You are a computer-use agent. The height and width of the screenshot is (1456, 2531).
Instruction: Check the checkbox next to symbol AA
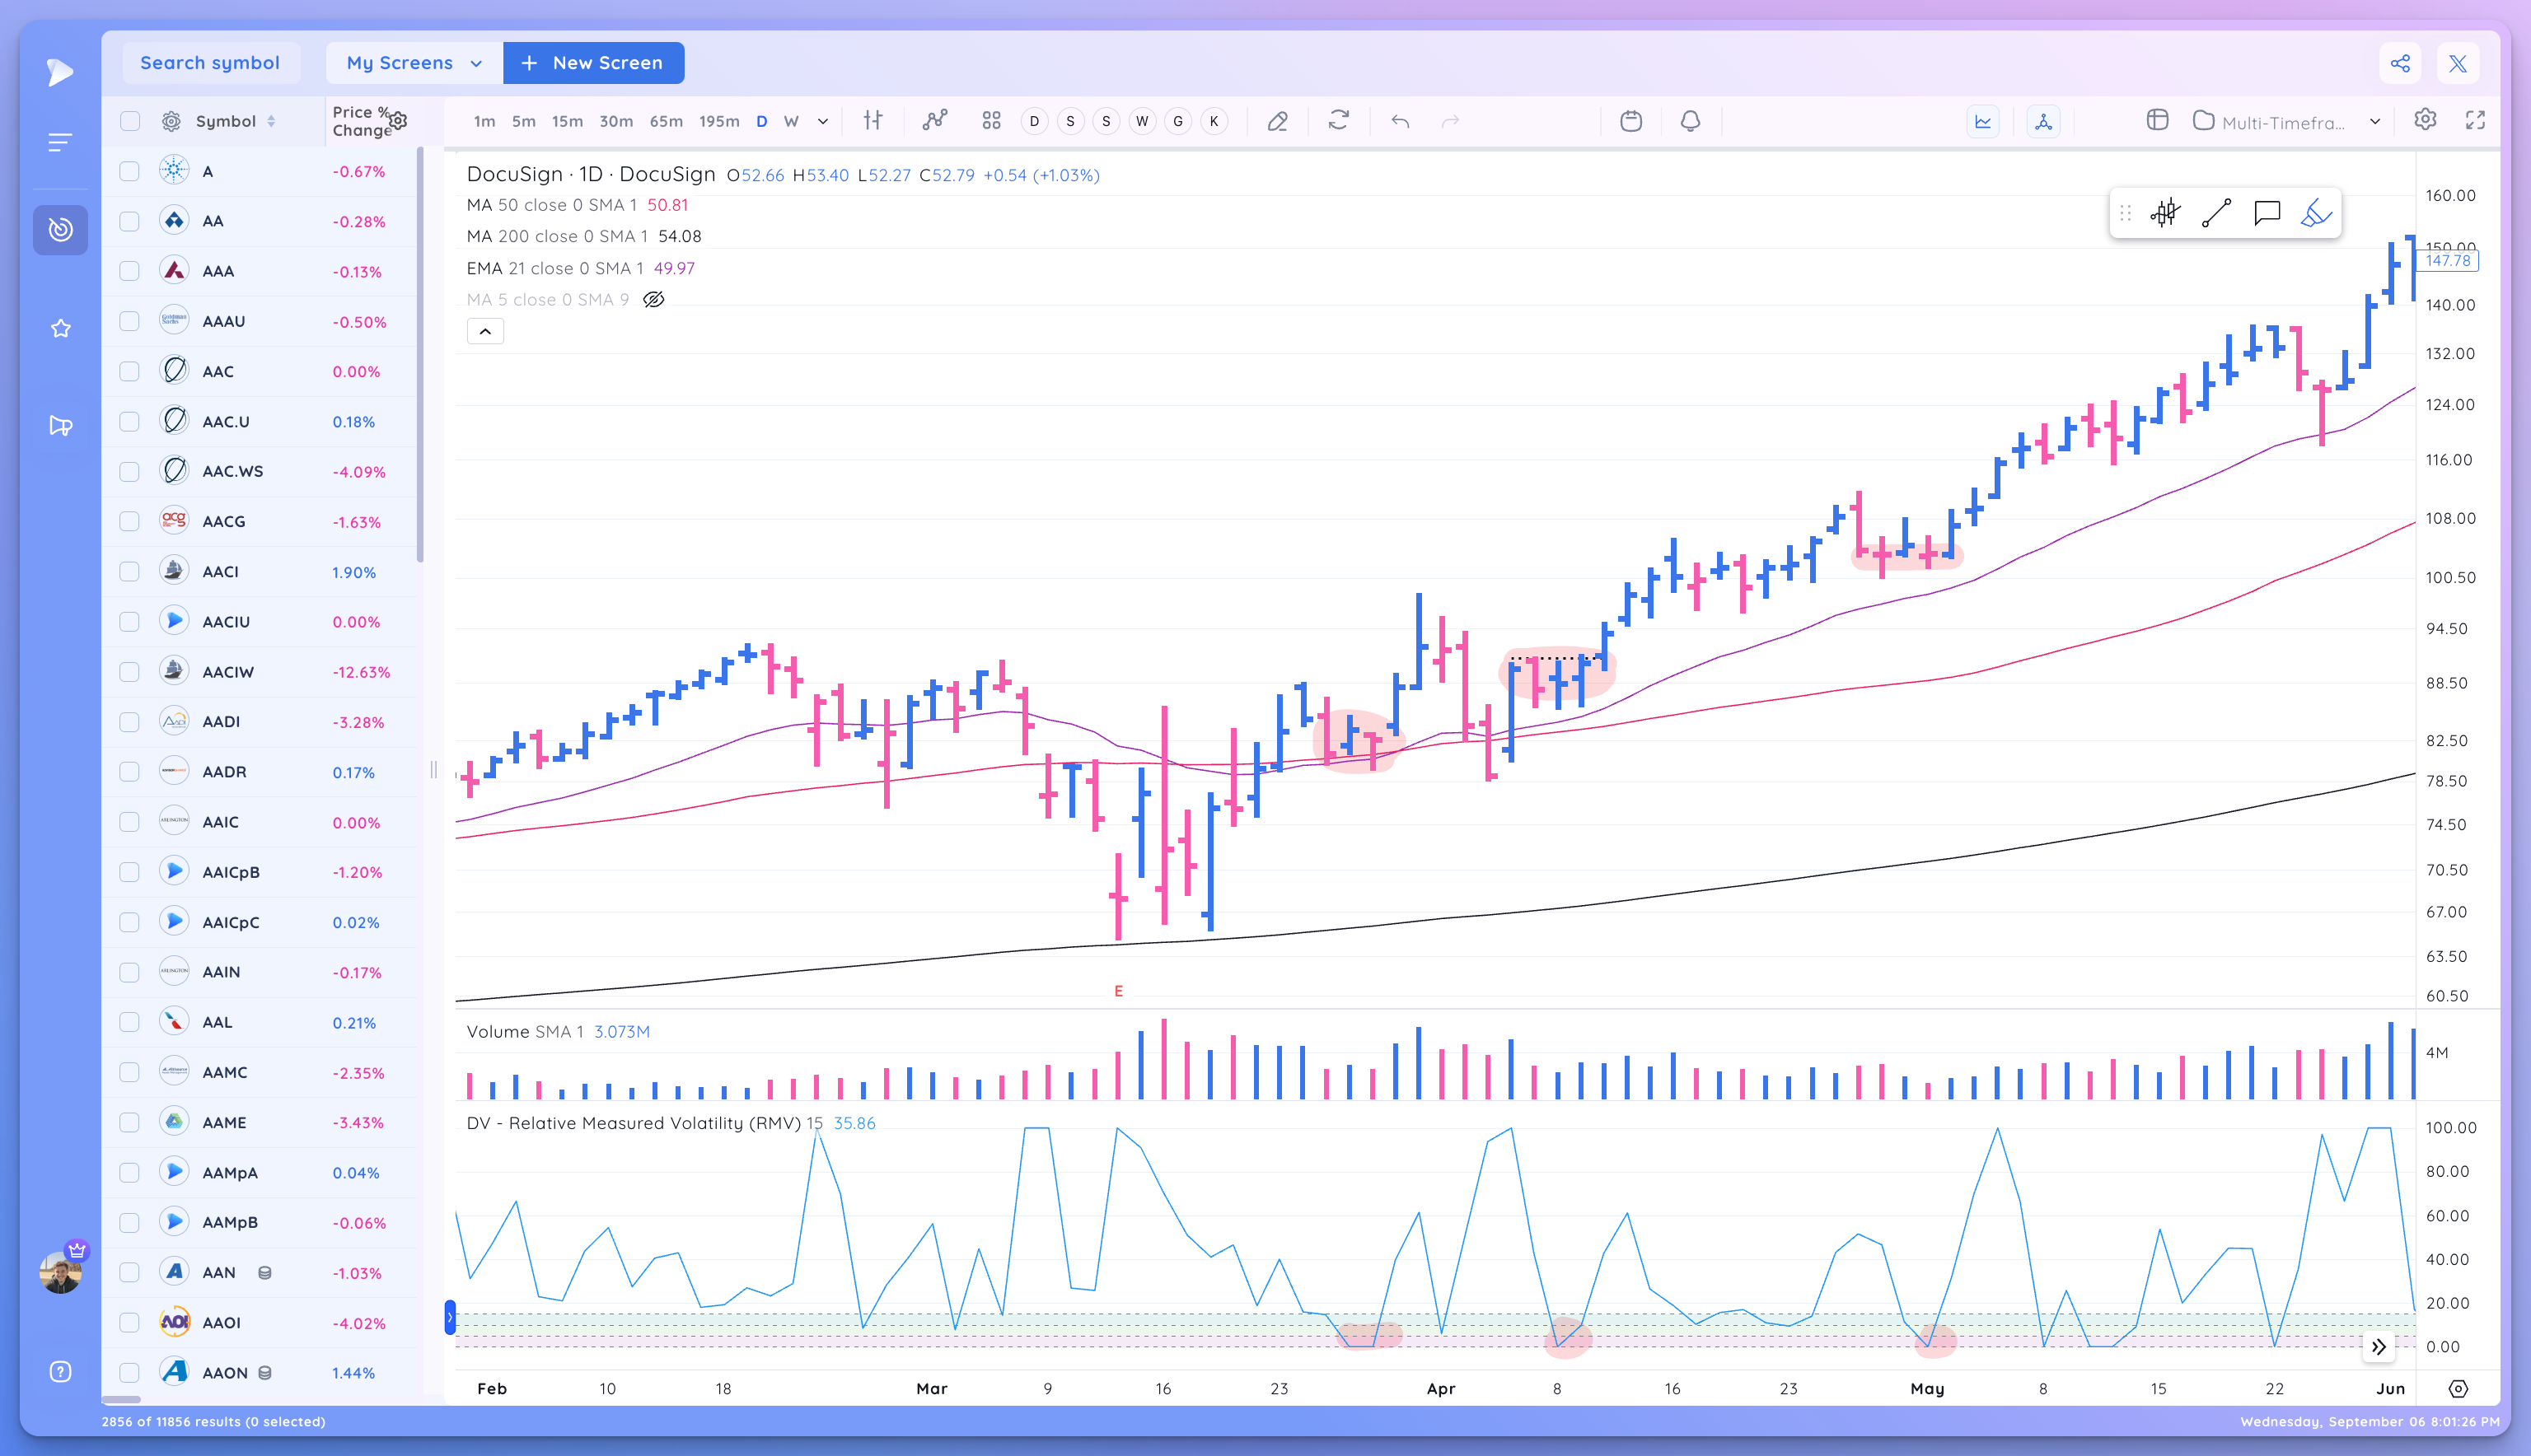tap(129, 220)
